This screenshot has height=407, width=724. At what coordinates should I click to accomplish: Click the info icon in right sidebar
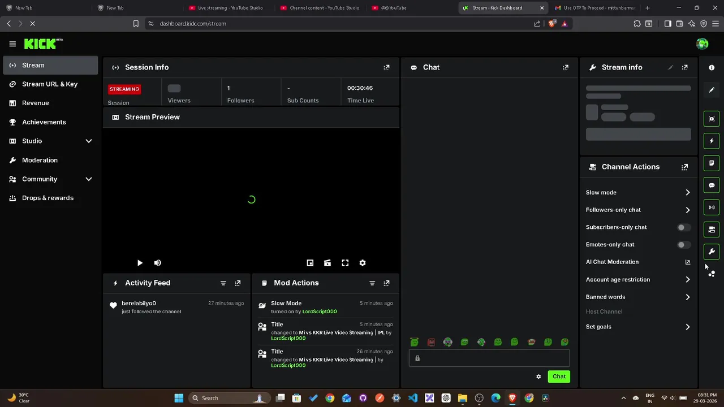click(x=712, y=67)
